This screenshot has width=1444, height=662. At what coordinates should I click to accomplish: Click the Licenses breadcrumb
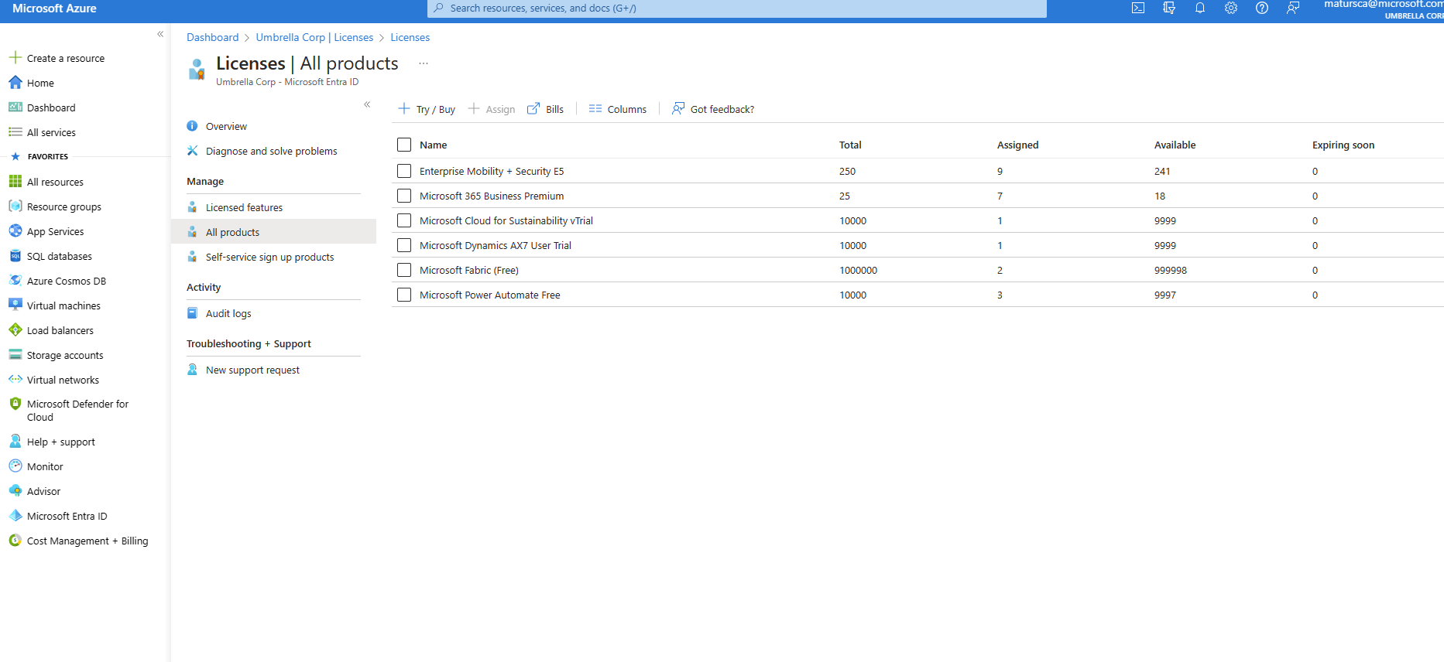click(410, 37)
